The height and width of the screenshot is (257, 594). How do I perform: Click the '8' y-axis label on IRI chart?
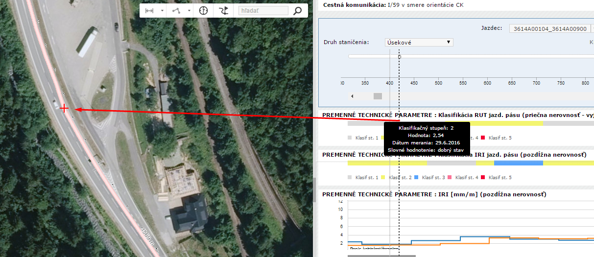pyautogui.click(x=341, y=217)
